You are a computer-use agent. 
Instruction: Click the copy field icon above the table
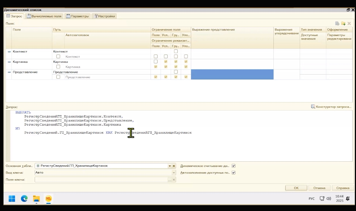[x=337, y=23]
